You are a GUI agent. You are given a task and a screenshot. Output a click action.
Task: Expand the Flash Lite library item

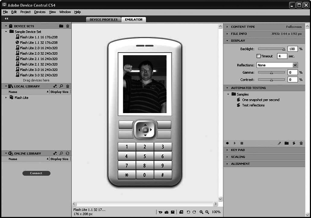[x=6, y=98]
